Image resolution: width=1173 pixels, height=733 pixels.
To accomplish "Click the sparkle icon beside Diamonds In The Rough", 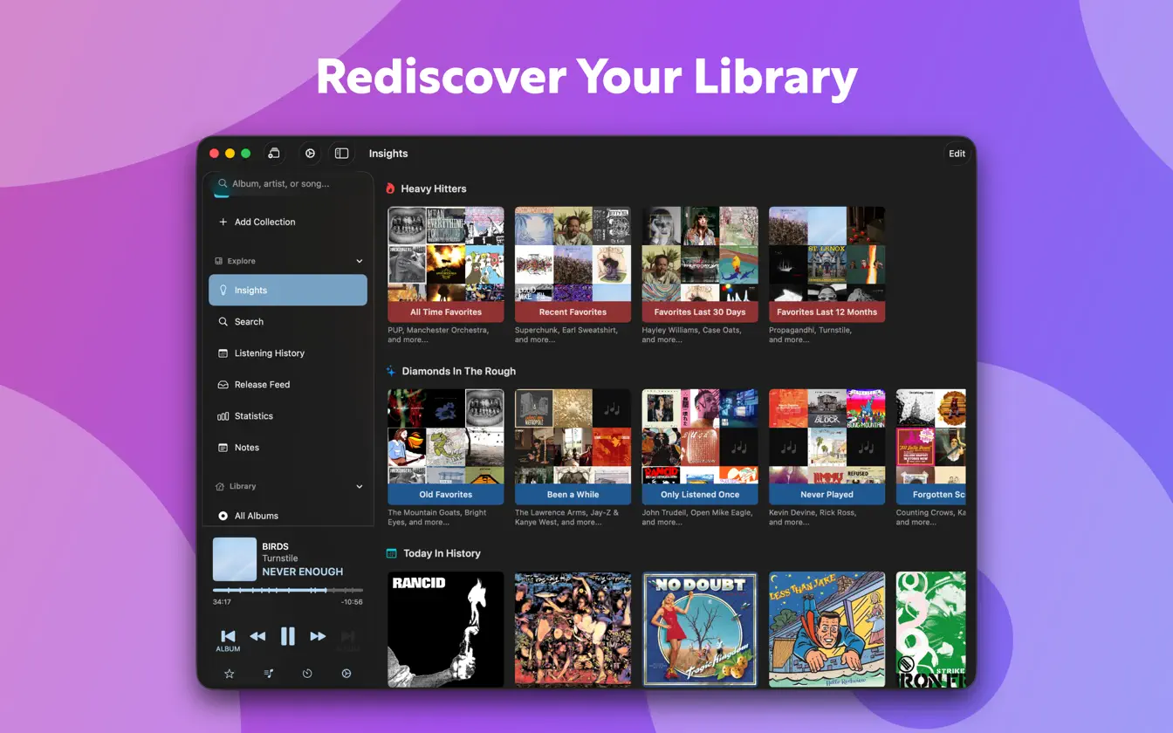I will tap(391, 371).
